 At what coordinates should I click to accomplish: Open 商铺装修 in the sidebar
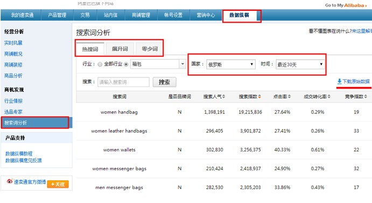(x=13, y=64)
